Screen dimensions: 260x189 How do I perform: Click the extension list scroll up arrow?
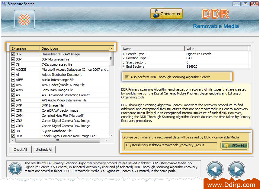tap(111, 48)
